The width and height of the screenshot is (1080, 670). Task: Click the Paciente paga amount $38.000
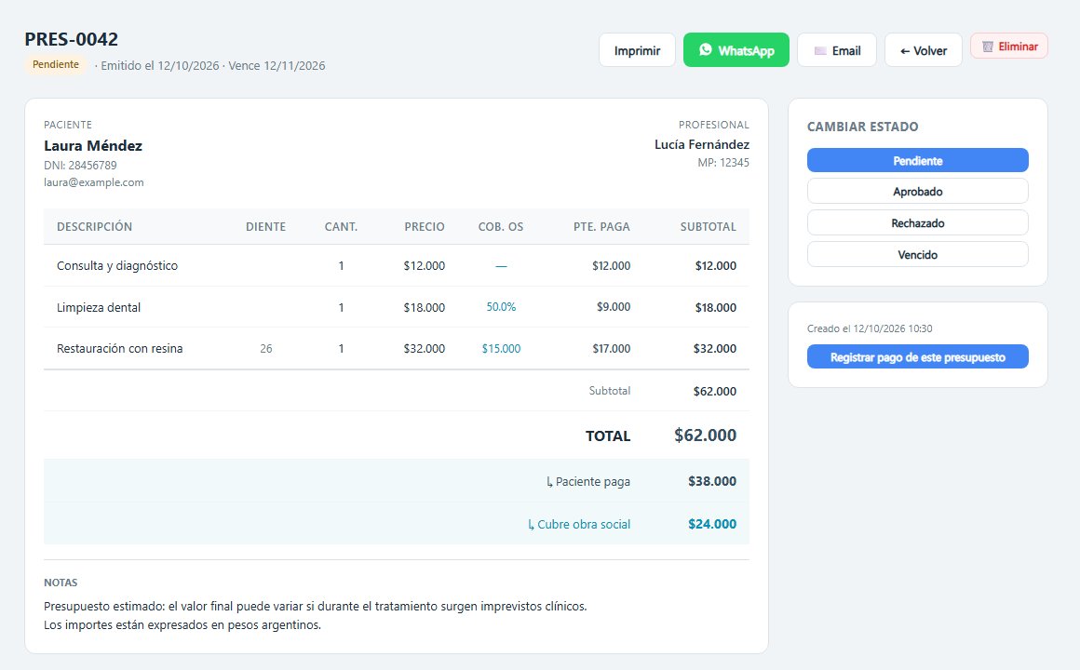(712, 481)
